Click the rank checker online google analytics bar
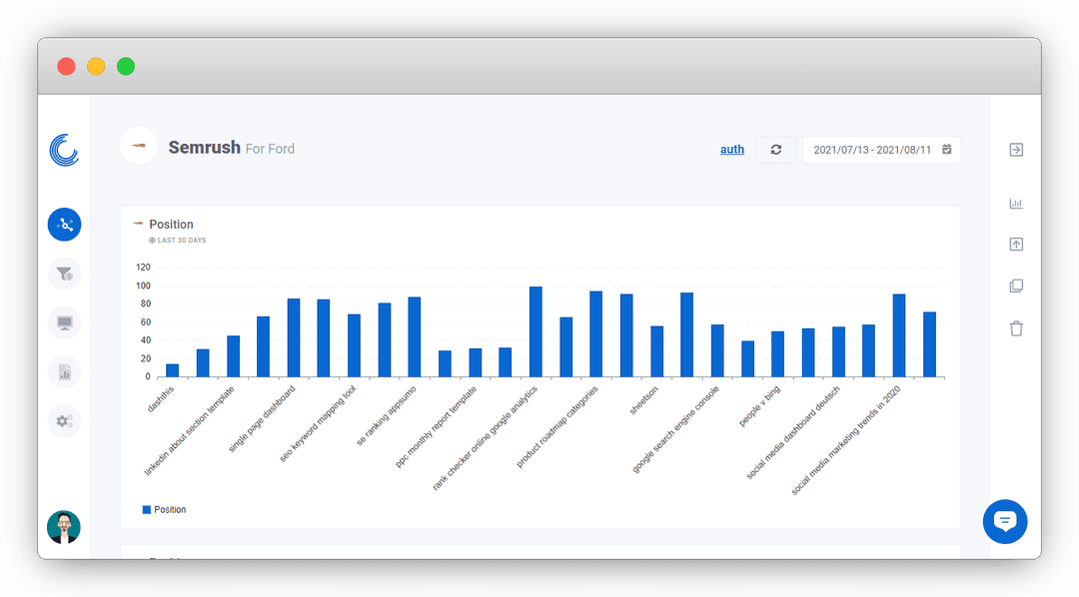This screenshot has width=1079, height=597. click(536, 331)
